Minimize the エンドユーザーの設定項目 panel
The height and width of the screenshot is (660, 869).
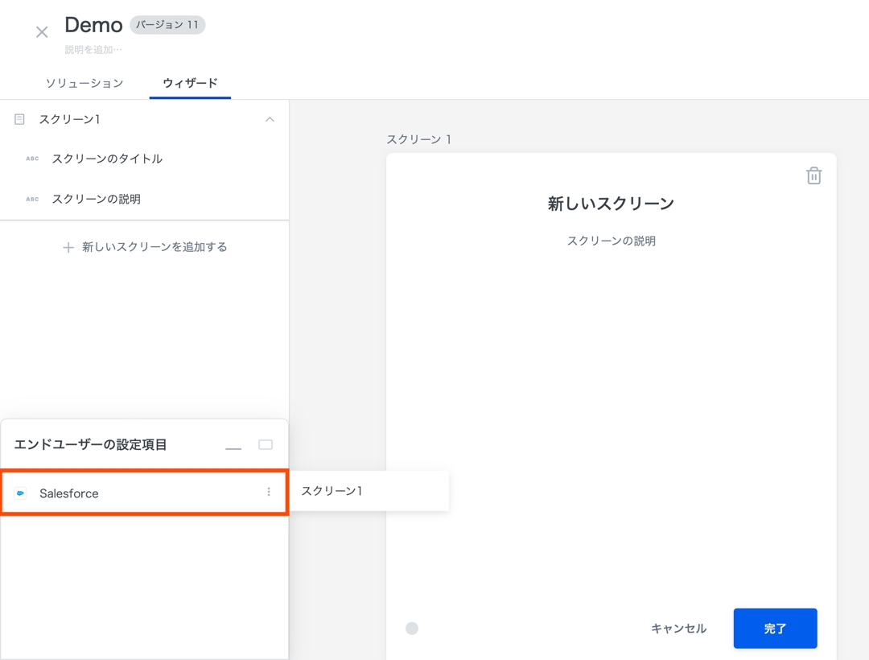pos(233,446)
